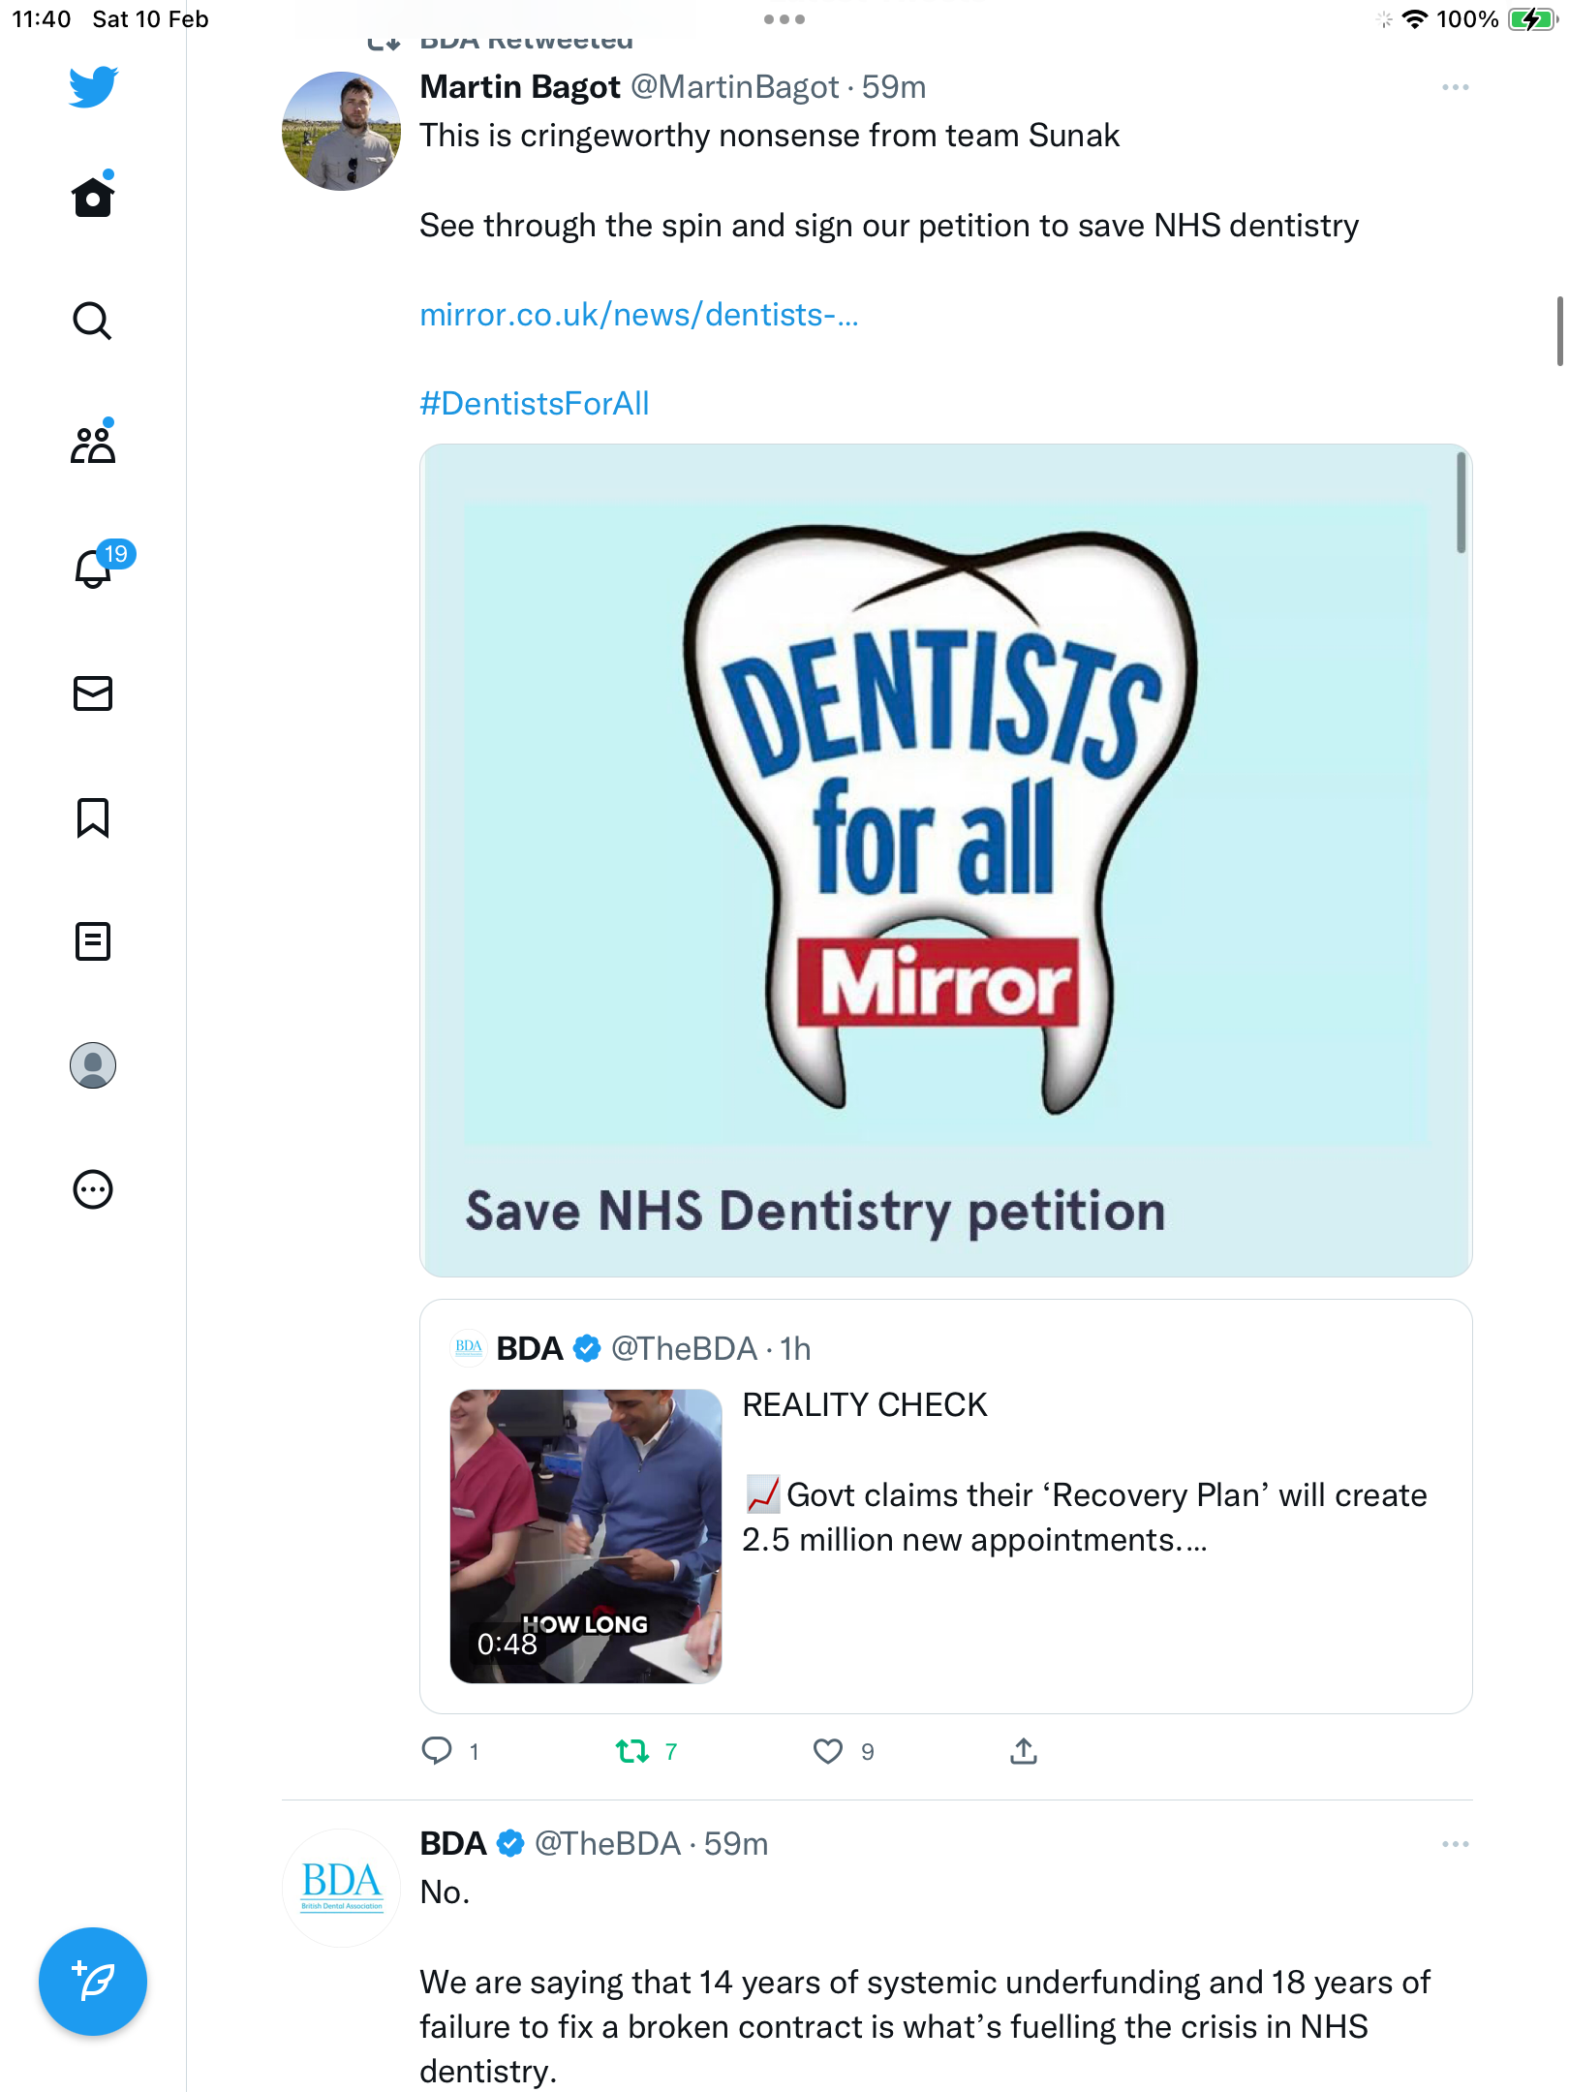Open the Messages envelope icon
The image size is (1569, 2092).
[x=93, y=693]
